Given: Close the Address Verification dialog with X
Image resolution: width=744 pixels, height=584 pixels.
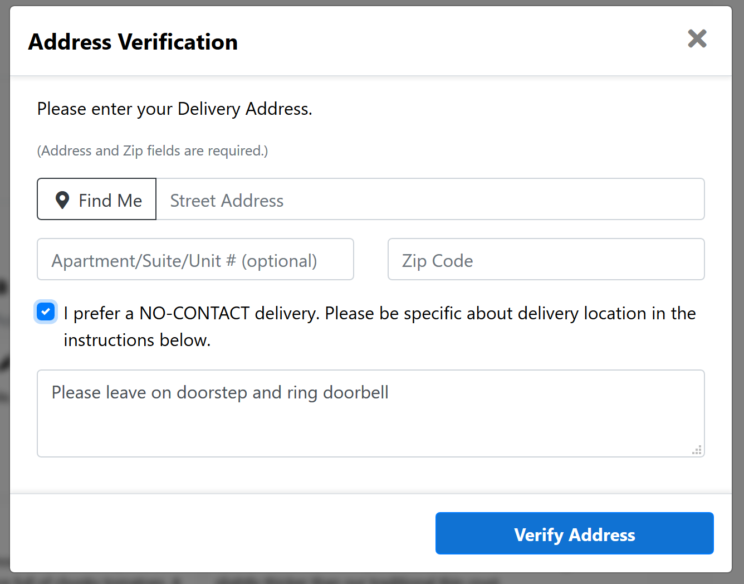Looking at the screenshot, I should [697, 39].
